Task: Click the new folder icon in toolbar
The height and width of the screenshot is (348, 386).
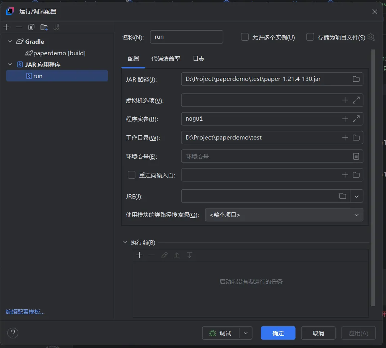Action: pyautogui.click(x=44, y=27)
